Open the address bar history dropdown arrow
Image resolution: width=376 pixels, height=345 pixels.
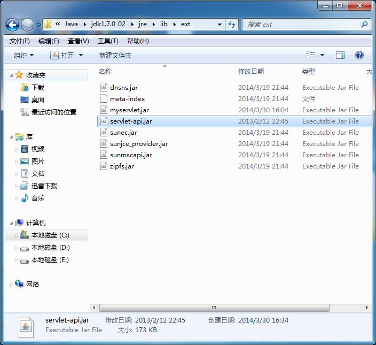220,24
